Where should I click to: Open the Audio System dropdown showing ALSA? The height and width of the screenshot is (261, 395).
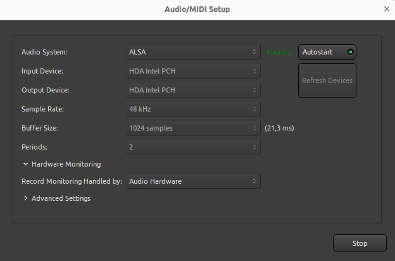(193, 52)
